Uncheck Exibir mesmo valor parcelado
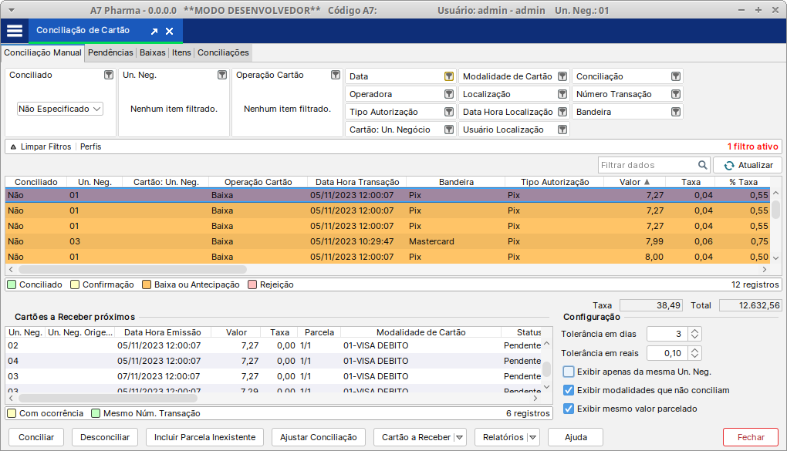 569,409
